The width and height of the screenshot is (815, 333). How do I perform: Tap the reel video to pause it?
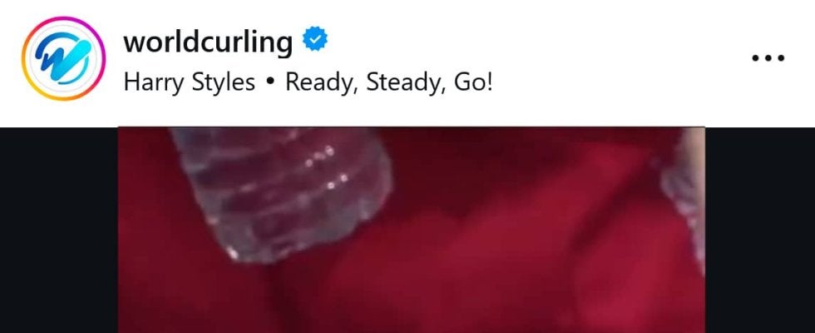point(412,230)
